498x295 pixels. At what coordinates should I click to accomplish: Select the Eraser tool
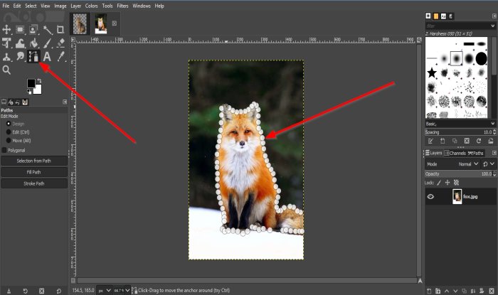pyautogui.click(x=60, y=43)
